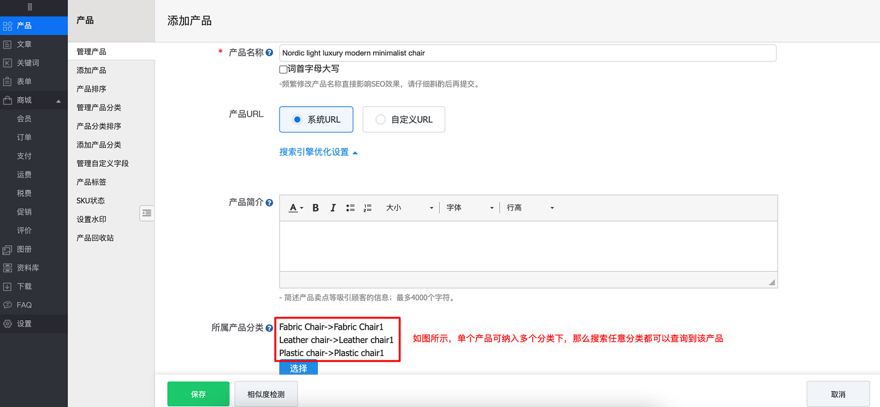Apply italic formatting in the editor toolbar

pyautogui.click(x=333, y=208)
